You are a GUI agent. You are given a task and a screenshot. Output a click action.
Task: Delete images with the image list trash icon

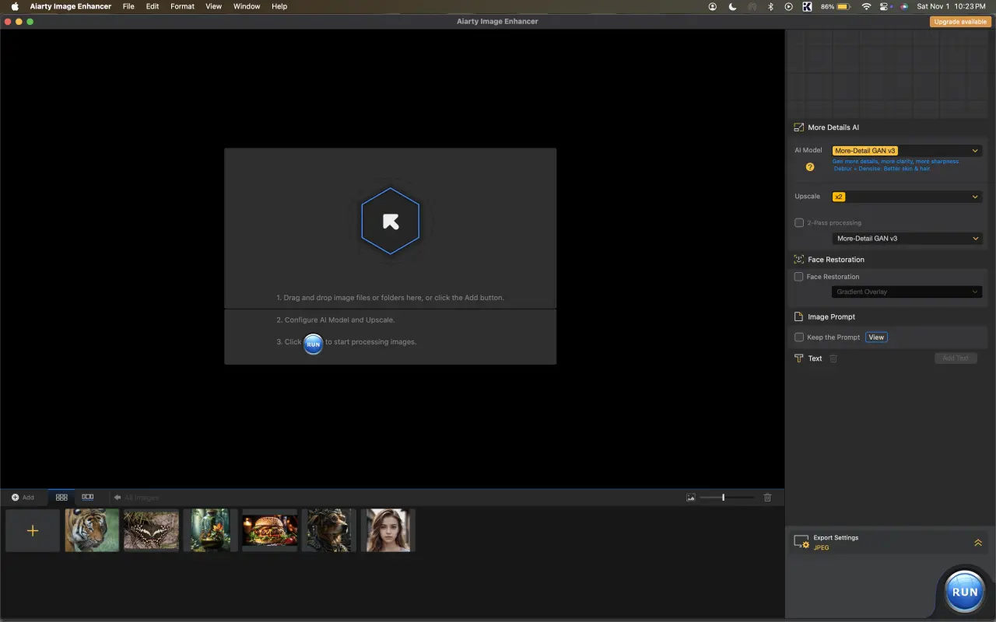[x=767, y=498]
